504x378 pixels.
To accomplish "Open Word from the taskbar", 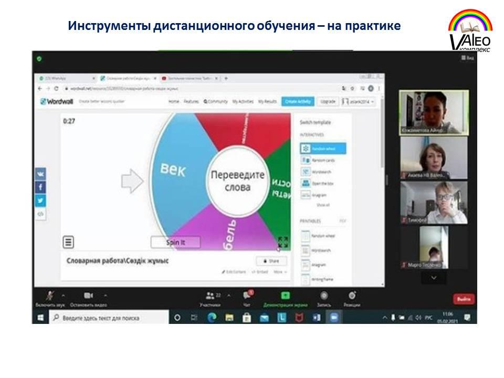I will click(x=317, y=318).
